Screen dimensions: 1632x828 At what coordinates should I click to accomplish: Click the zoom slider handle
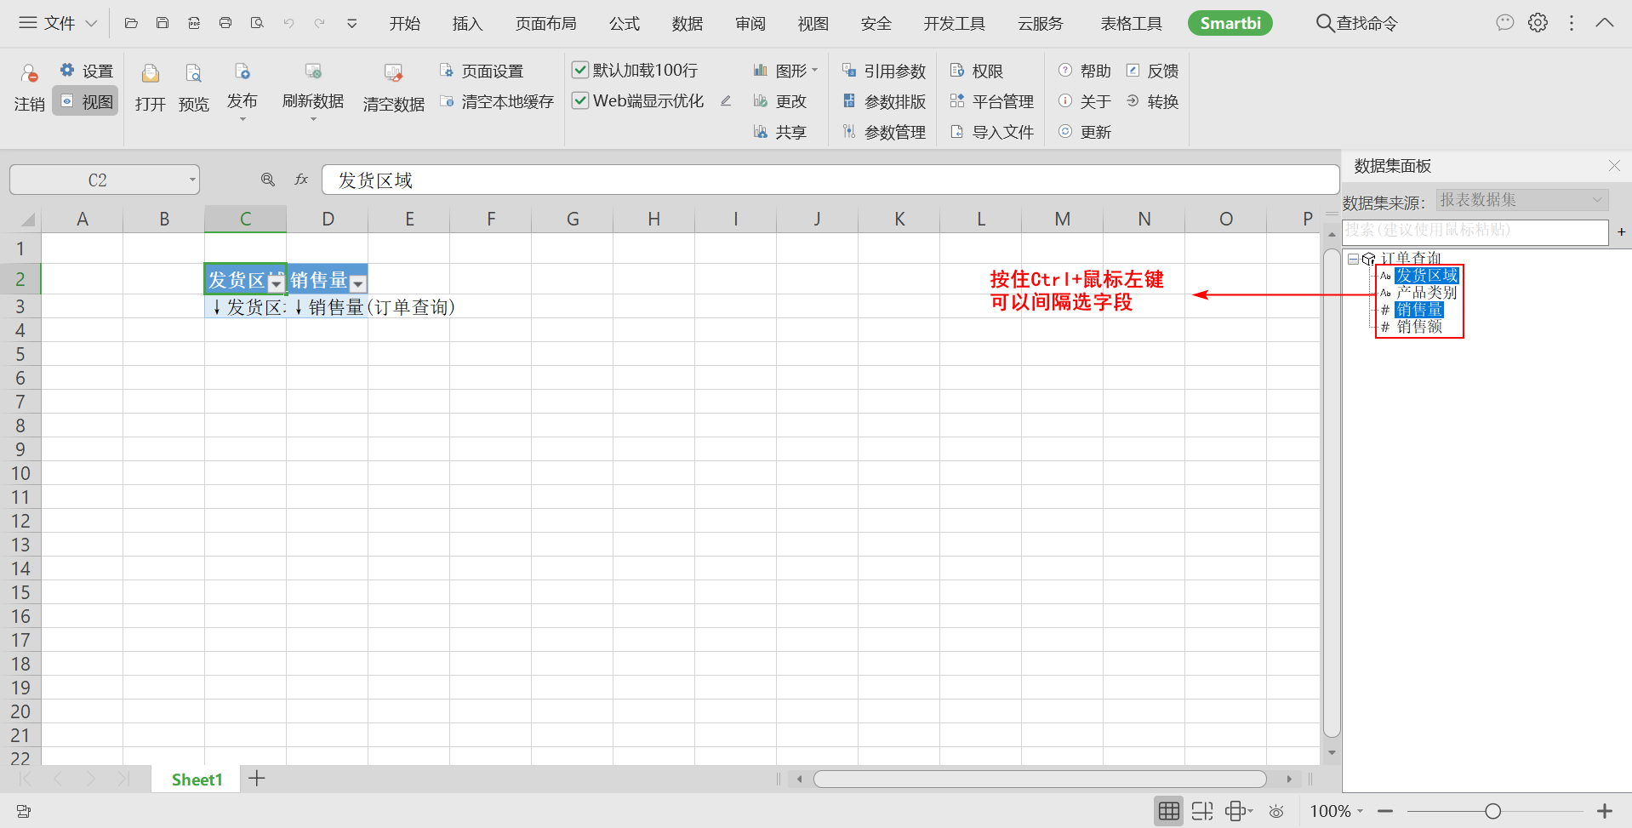click(x=1492, y=812)
